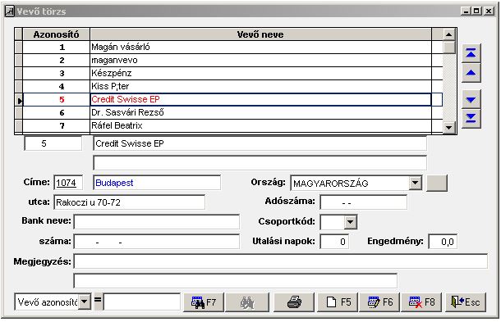Jump to first record with top arrow button
Image resolution: width=501 pixels, height=322 pixels.
pyautogui.click(x=471, y=53)
